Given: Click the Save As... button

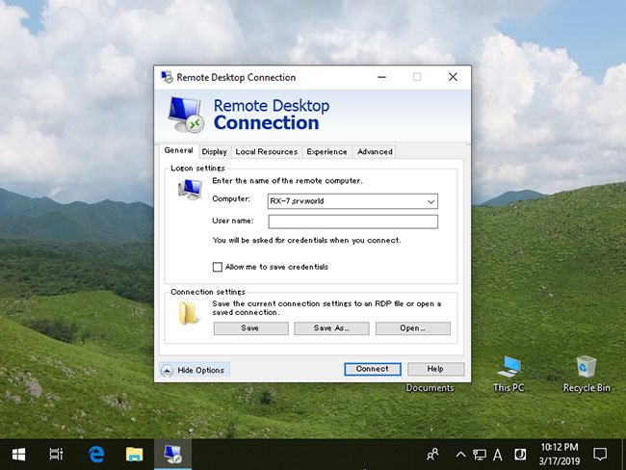Looking at the screenshot, I should coord(331,328).
